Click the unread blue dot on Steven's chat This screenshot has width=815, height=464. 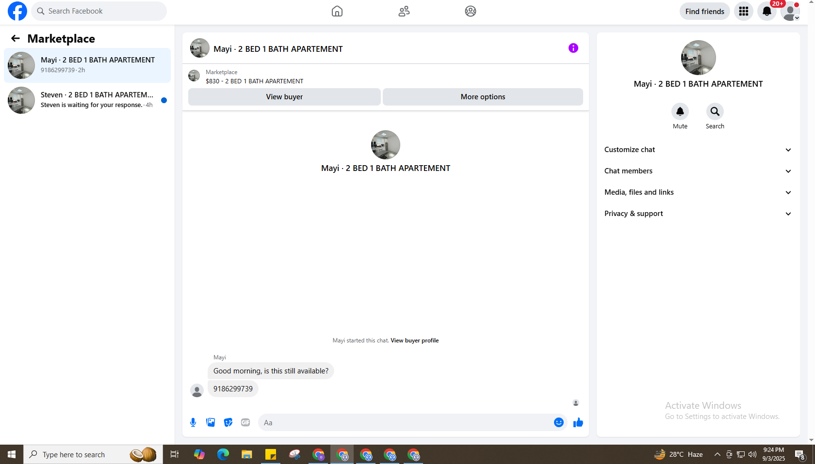164,100
